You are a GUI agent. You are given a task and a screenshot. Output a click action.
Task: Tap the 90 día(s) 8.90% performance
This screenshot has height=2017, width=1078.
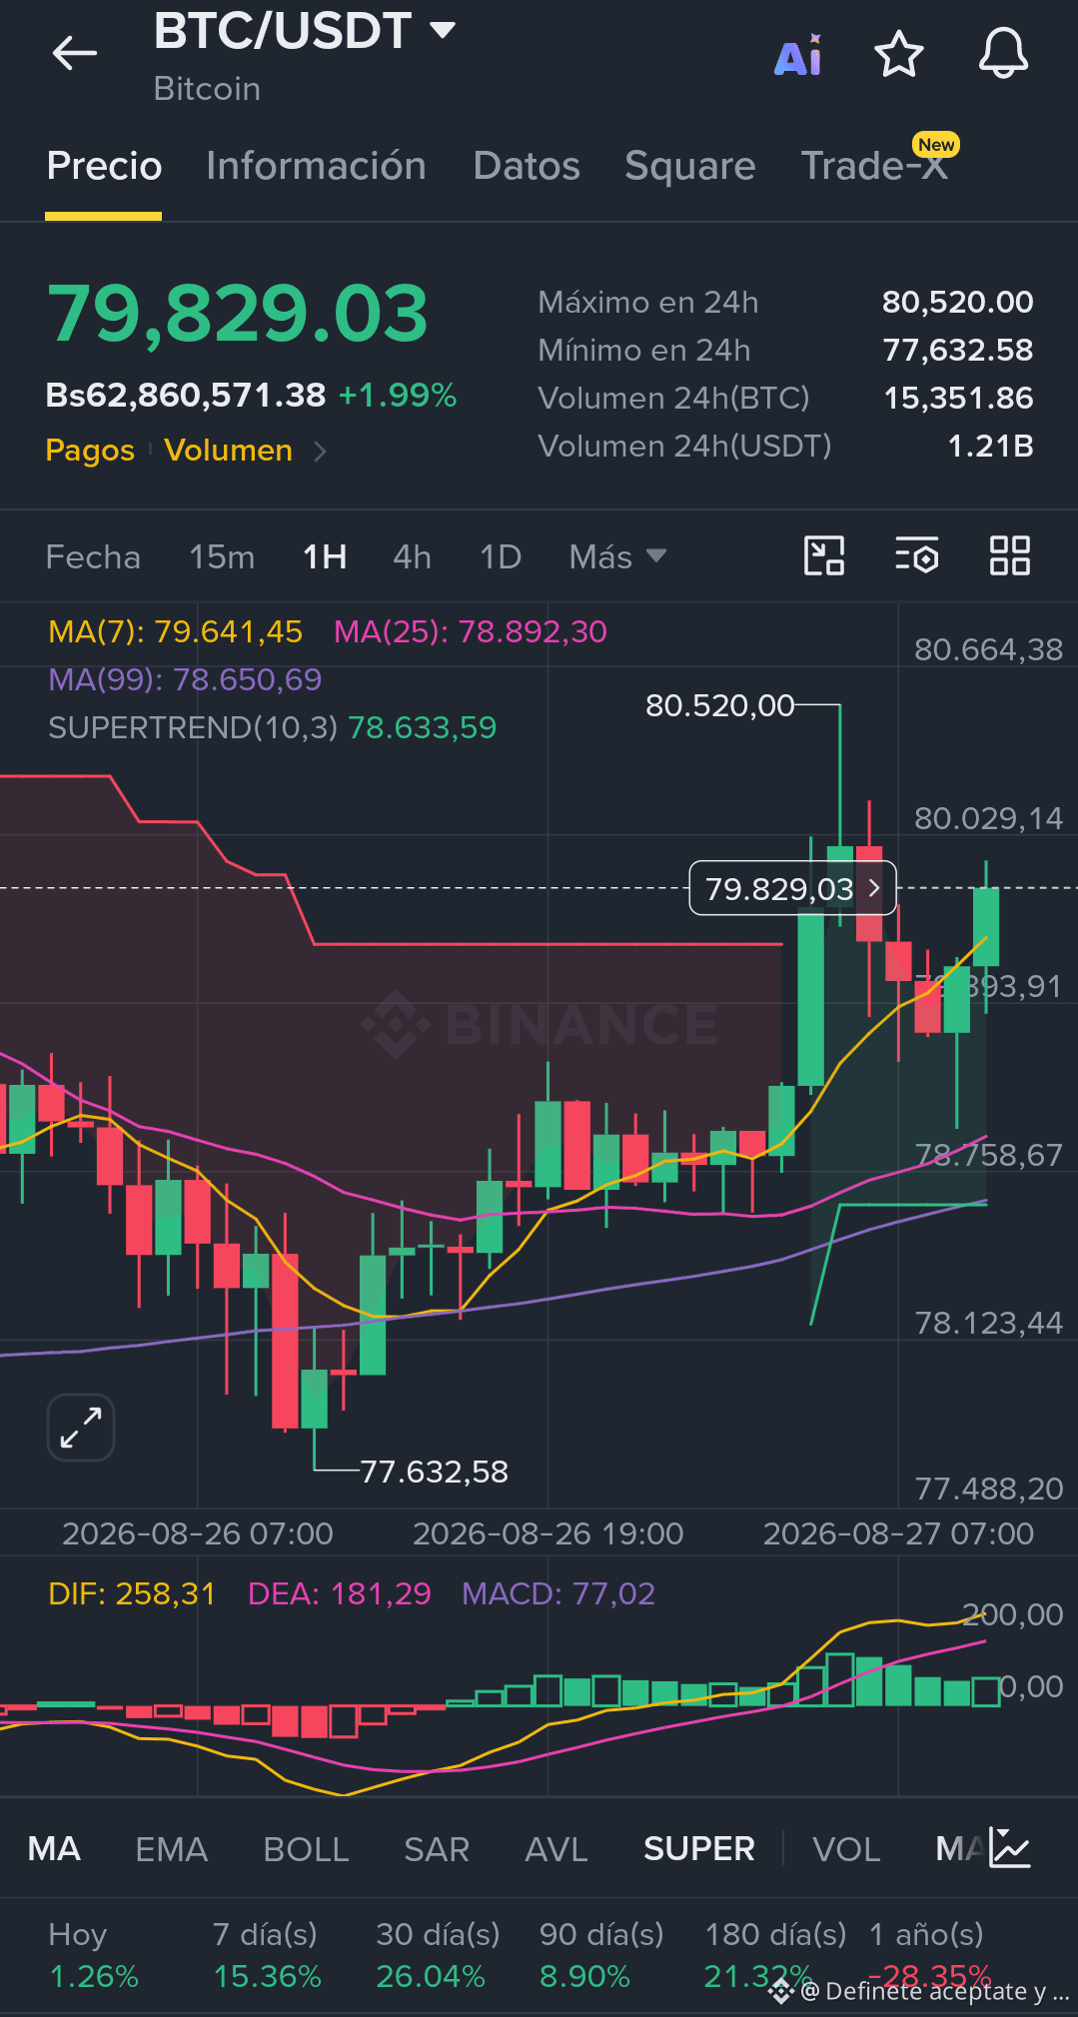click(x=601, y=1955)
